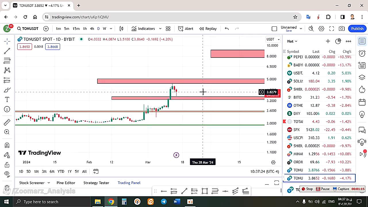Select the trend line drawing tool

(x=7, y=51)
